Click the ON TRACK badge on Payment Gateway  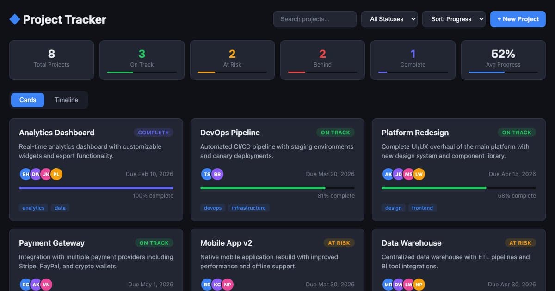pyautogui.click(x=154, y=243)
